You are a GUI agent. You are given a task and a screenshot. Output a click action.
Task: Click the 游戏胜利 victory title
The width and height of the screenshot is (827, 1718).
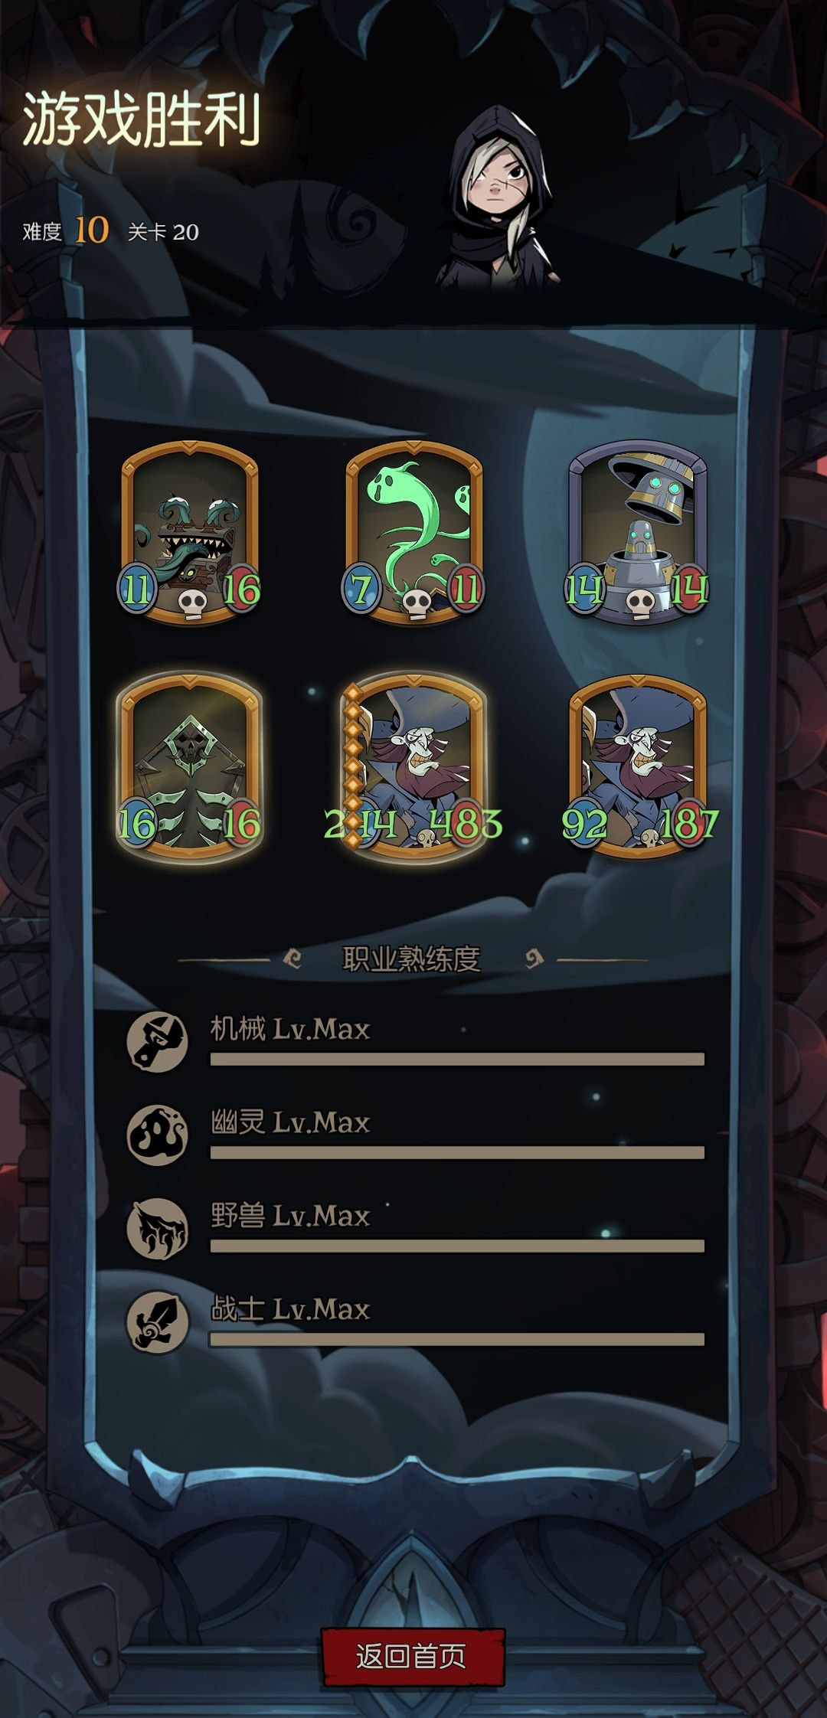click(x=142, y=120)
